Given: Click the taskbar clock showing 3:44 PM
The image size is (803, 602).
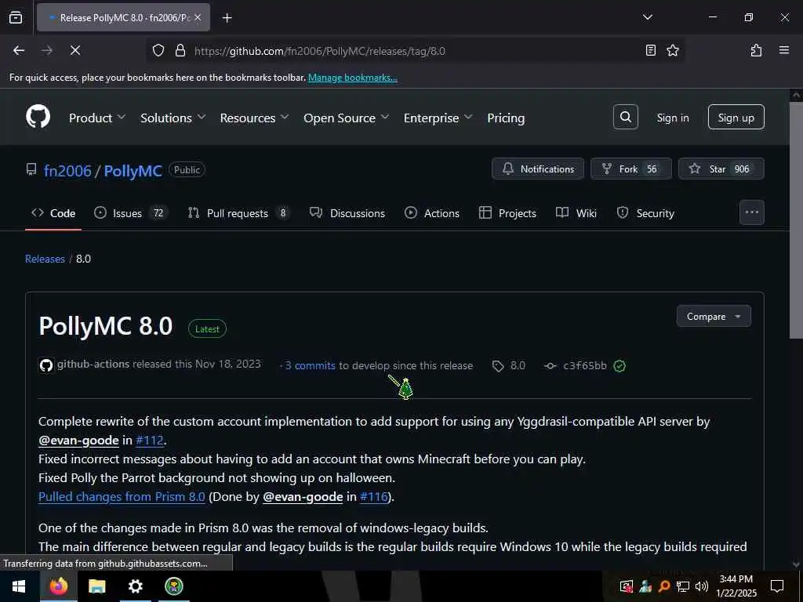Looking at the screenshot, I should pos(736,586).
